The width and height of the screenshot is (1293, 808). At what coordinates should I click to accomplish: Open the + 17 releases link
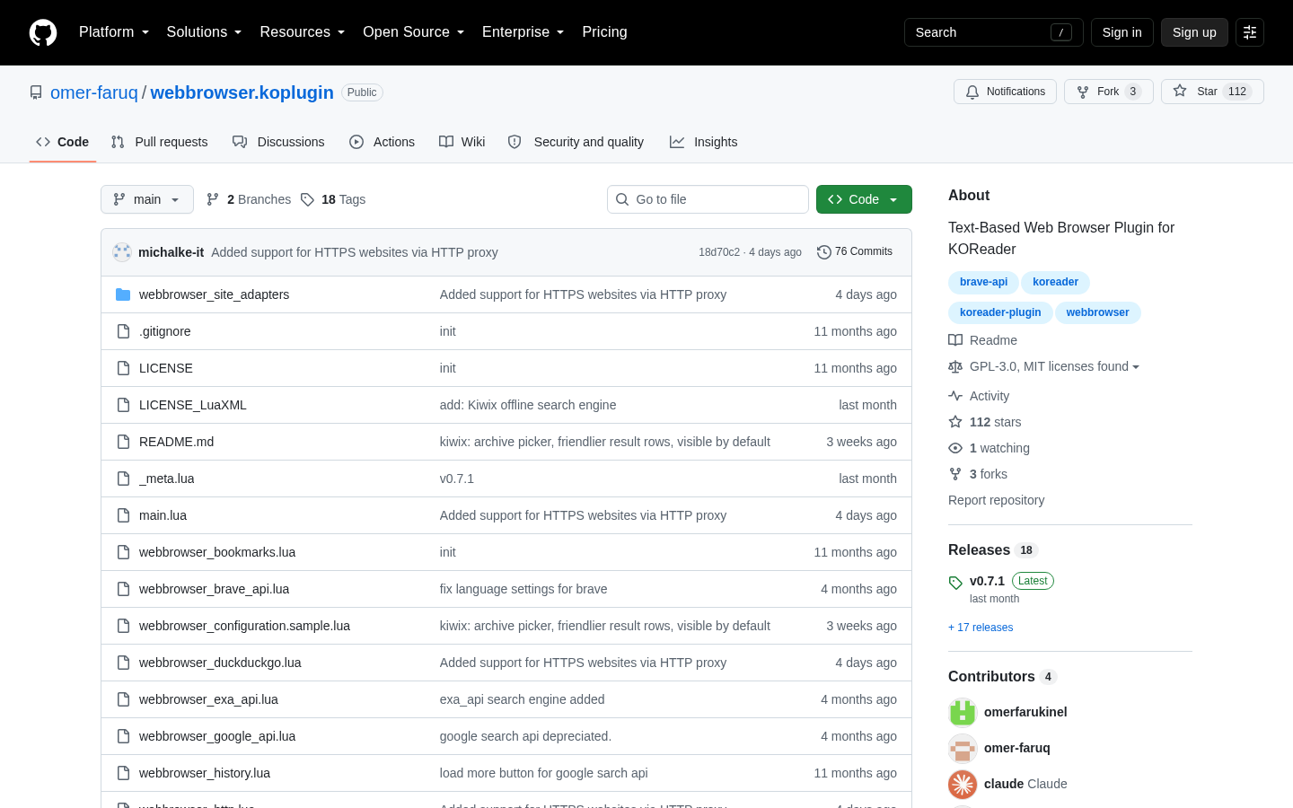point(981,628)
